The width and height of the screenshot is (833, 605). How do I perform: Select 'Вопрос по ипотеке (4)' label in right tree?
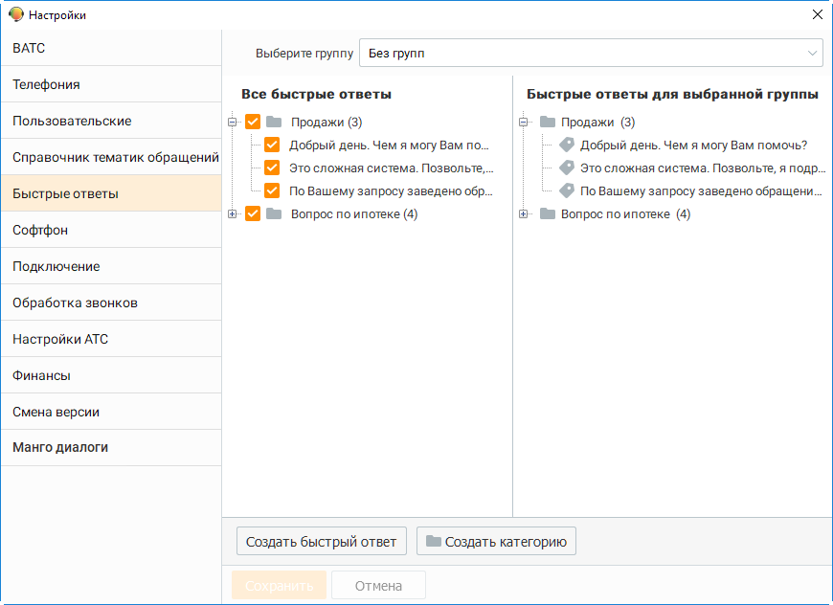tap(626, 214)
